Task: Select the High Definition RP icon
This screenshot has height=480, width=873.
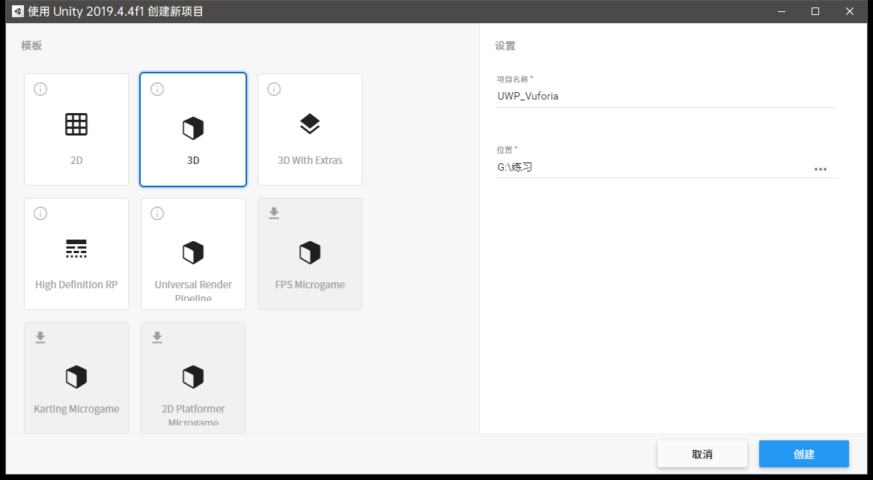Action: click(x=76, y=249)
